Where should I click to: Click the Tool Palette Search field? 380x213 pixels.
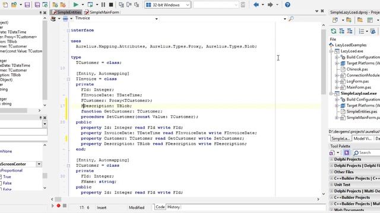pyautogui.click(x=367, y=153)
